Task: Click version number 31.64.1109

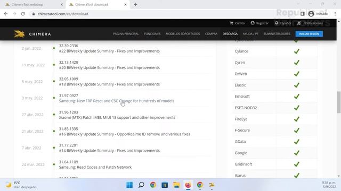Action: pyautogui.click(x=68, y=162)
